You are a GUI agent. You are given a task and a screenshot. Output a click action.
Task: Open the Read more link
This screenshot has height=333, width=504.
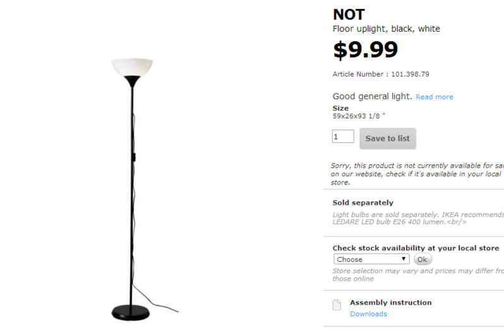(x=434, y=97)
